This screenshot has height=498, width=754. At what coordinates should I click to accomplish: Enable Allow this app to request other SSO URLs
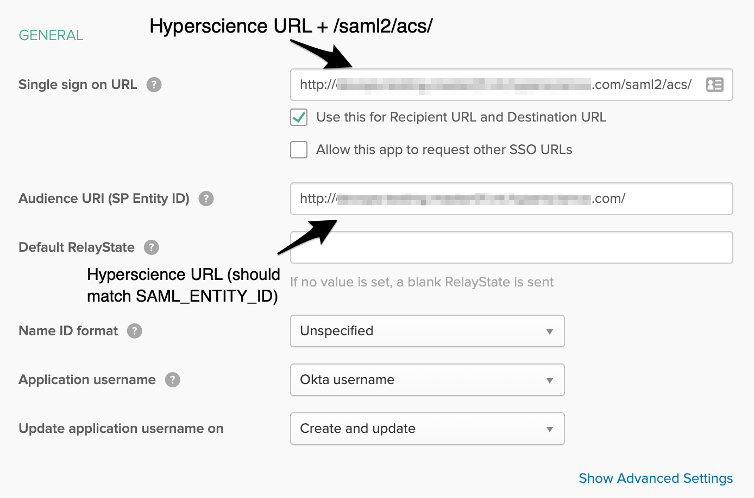click(299, 150)
